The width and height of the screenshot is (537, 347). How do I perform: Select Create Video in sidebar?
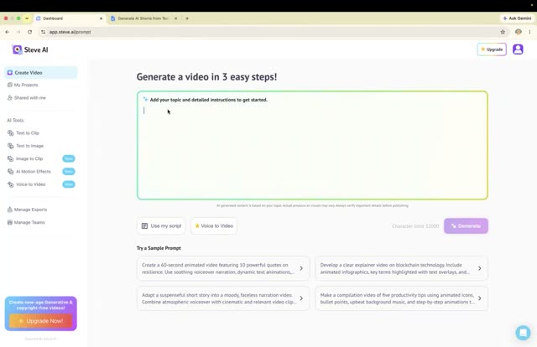point(41,73)
